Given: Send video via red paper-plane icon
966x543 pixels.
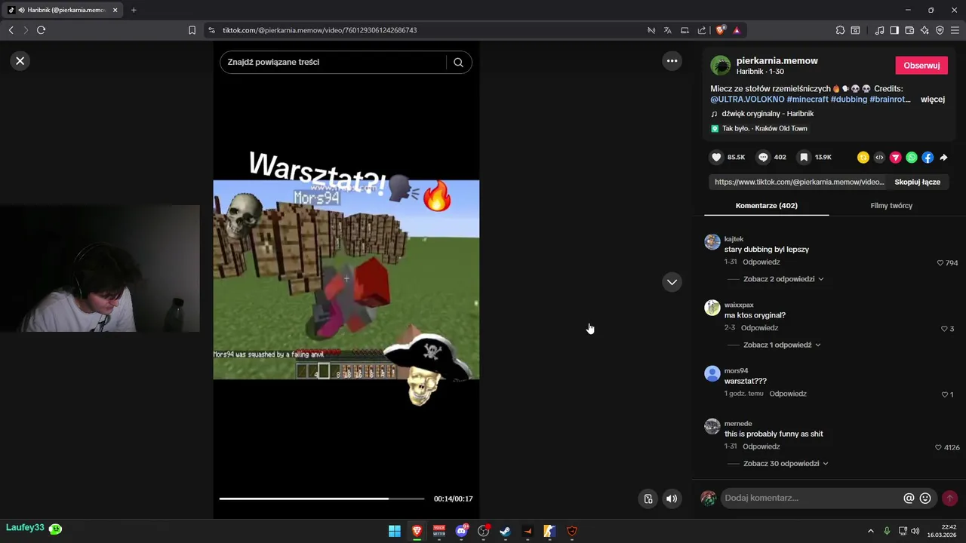Looking at the screenshot, I should point(896,158).
